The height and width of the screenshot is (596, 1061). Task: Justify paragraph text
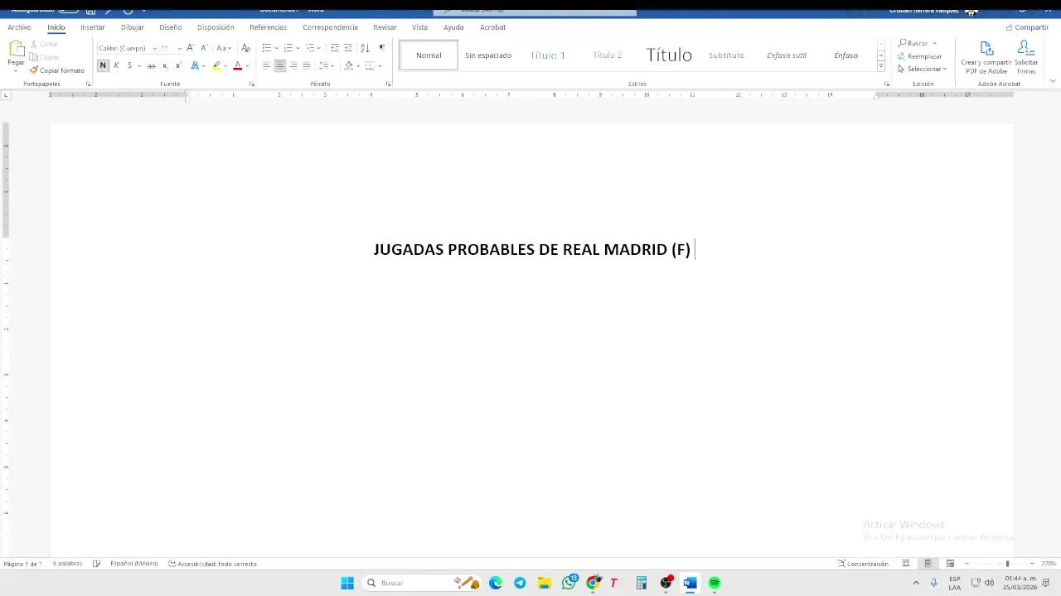click(307, 65)
